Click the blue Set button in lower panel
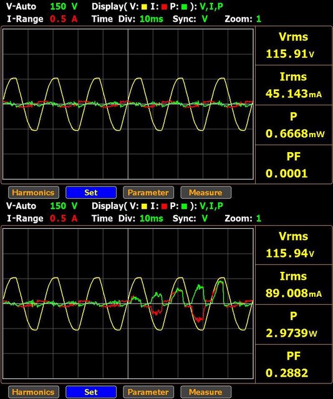Screen dimensions: 333x399 click(x=91, y=392)
